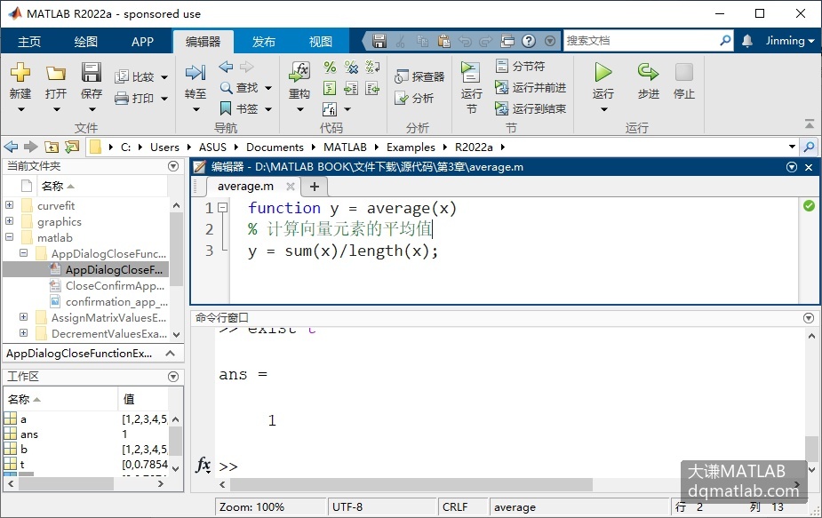Expand the DecrementValuesExa... folder
This screenshot has width=822, height=518.
24,332
